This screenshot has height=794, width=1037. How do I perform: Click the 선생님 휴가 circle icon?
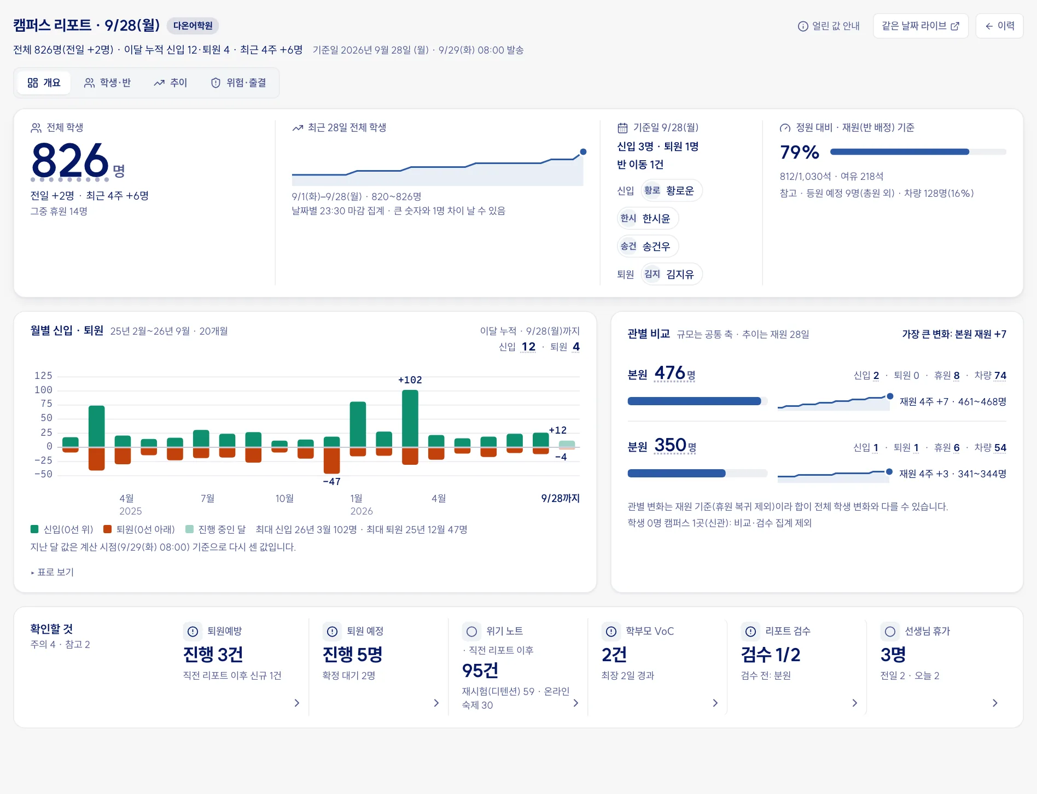point(890,632)
